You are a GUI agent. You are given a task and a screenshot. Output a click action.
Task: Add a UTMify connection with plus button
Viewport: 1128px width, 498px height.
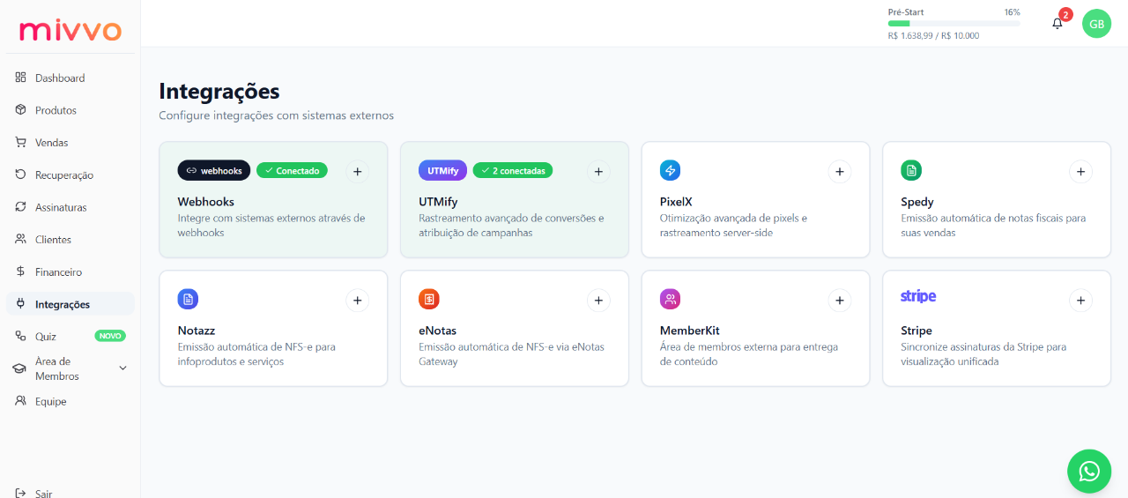point(598,172)
